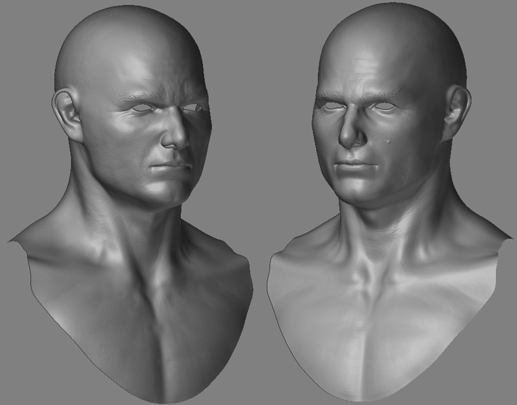Select the left three-quarter view head sculpt
This screenshot has height=405, width=517.
click(x=132, y=204)
